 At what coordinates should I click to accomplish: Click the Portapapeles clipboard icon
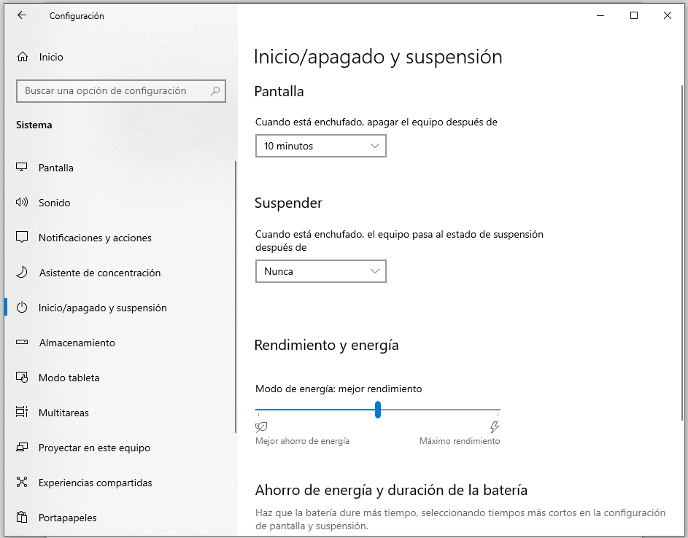(21, 518)
